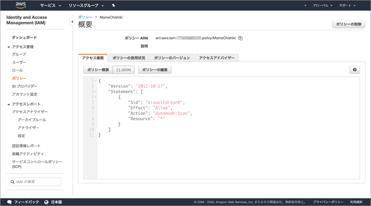Open 組織アクティビティ in the sidebar
Viewport: 371px width, 206px height.
click(x=28, y=154)
